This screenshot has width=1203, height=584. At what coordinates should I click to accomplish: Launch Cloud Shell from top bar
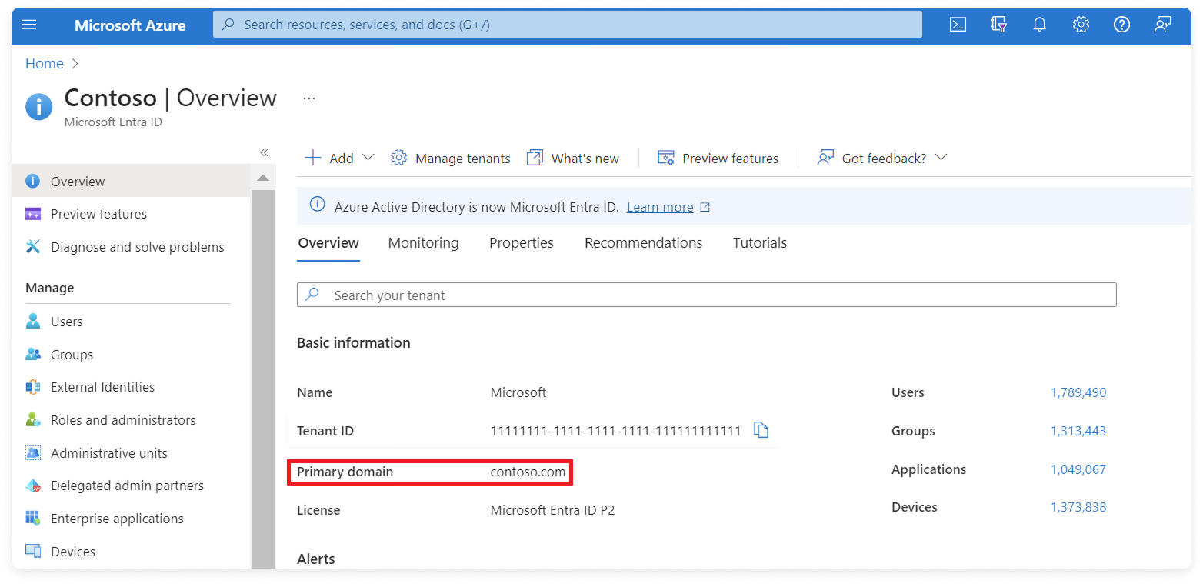click(x=958, y=25)
